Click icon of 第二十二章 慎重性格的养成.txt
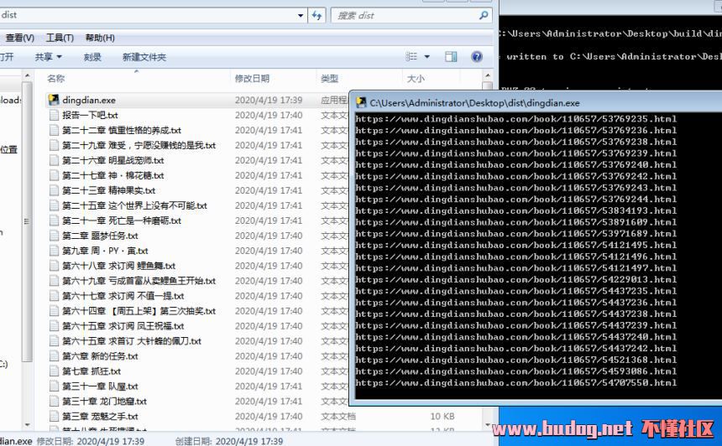Image resolution: width=722 pixels, height=446 pixels. tap(54, 130)
